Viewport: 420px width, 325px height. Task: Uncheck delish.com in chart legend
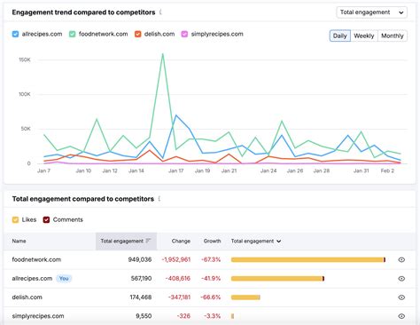138,34
